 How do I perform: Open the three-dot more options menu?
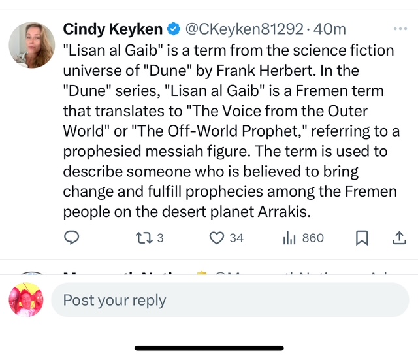coord(400,29)
